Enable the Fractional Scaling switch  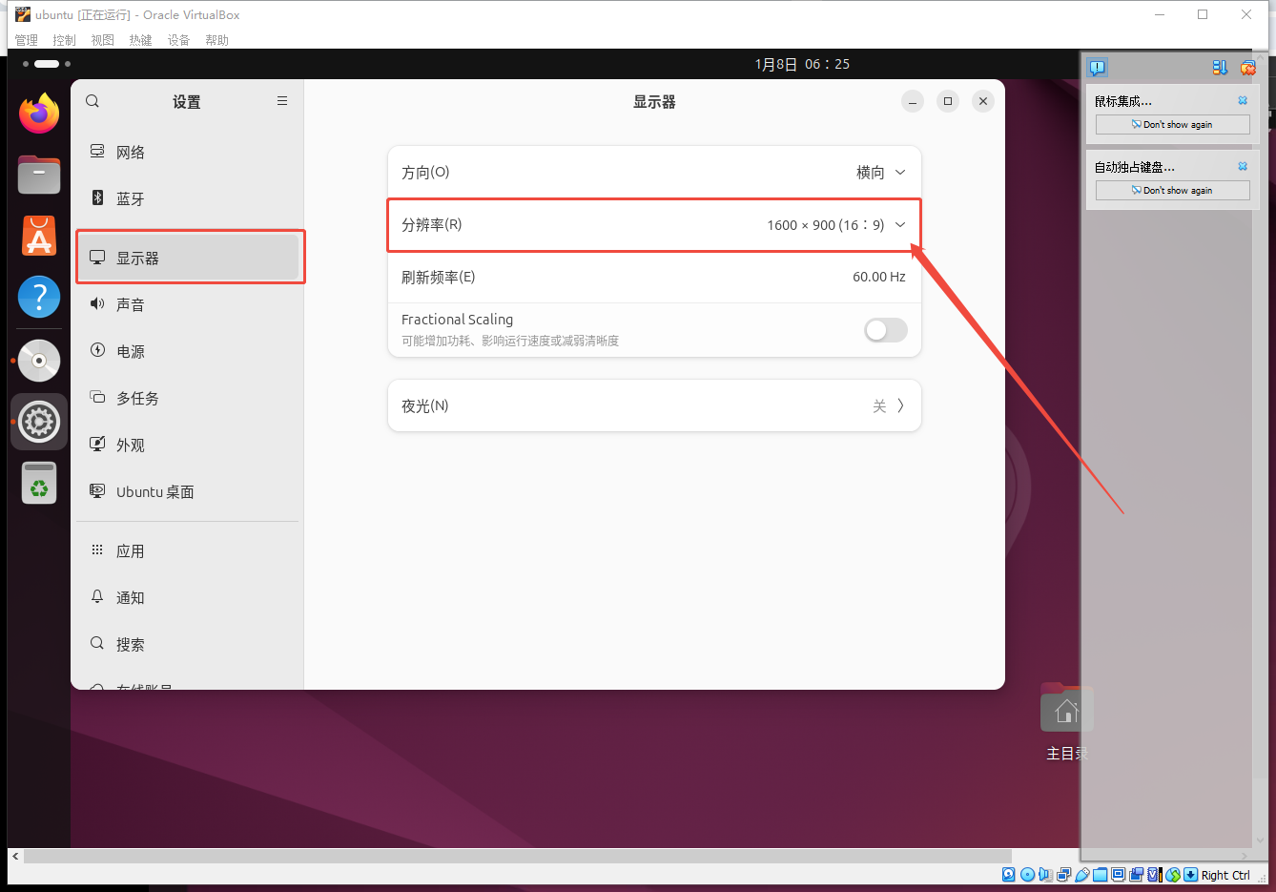click(x=885, y=330)
